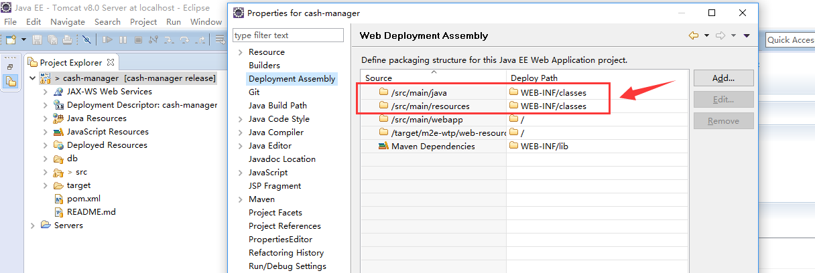Select Deployment Assembly in properties tree
Image resolution: width=815 pixels, height=273 pixels.
click(292, 79)
